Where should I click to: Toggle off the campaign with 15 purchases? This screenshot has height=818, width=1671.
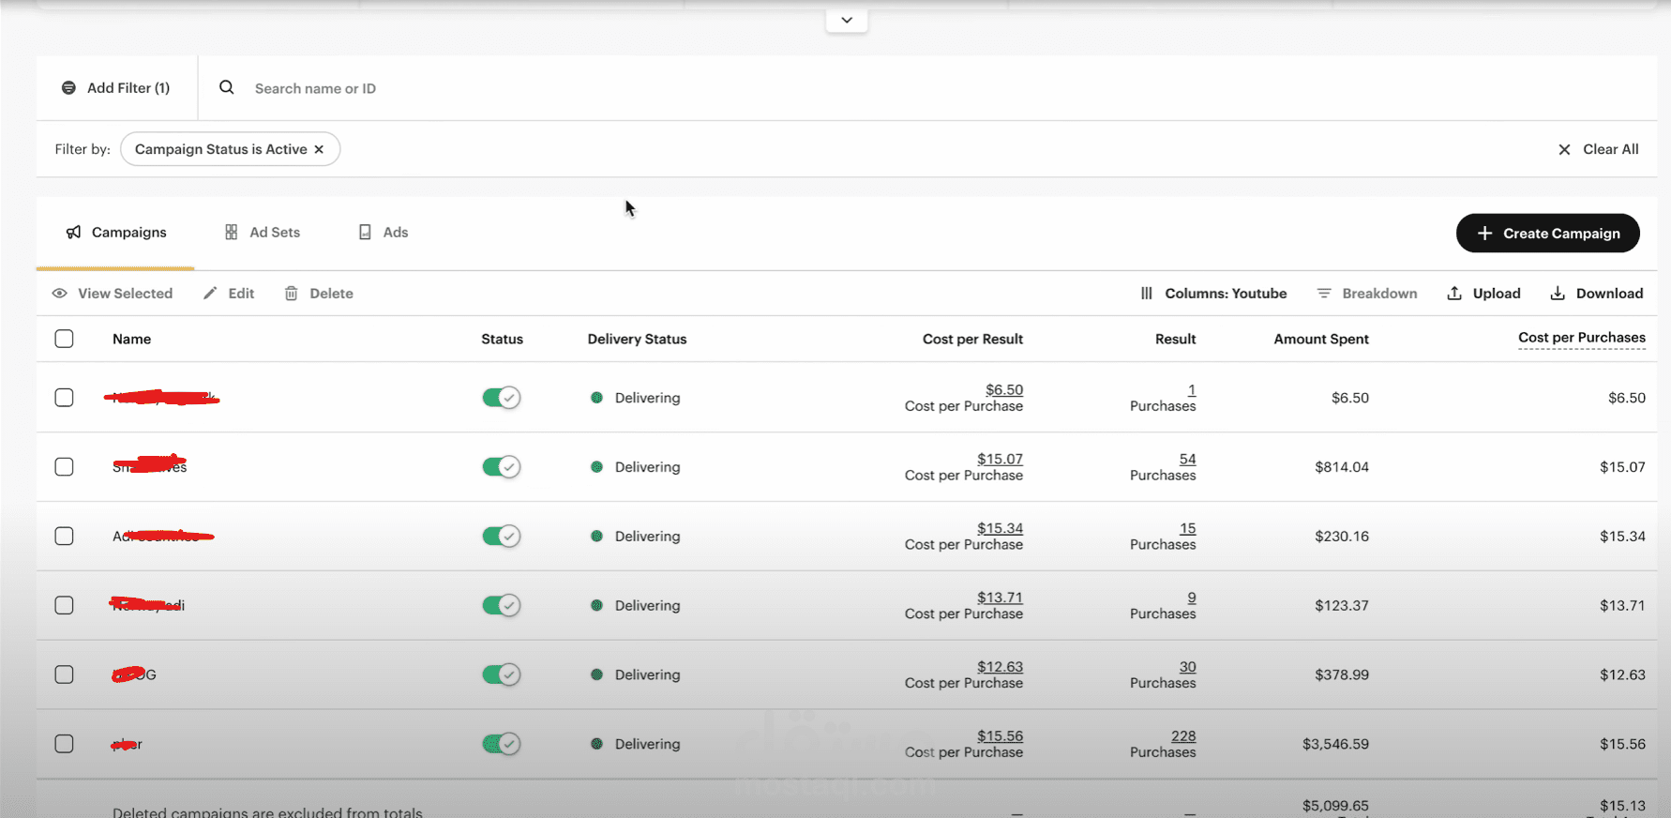pos(502,537)
